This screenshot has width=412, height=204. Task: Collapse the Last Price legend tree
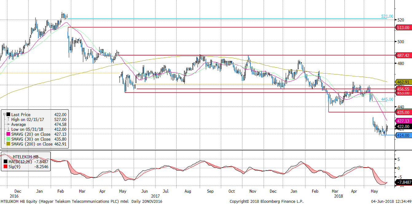4,114
